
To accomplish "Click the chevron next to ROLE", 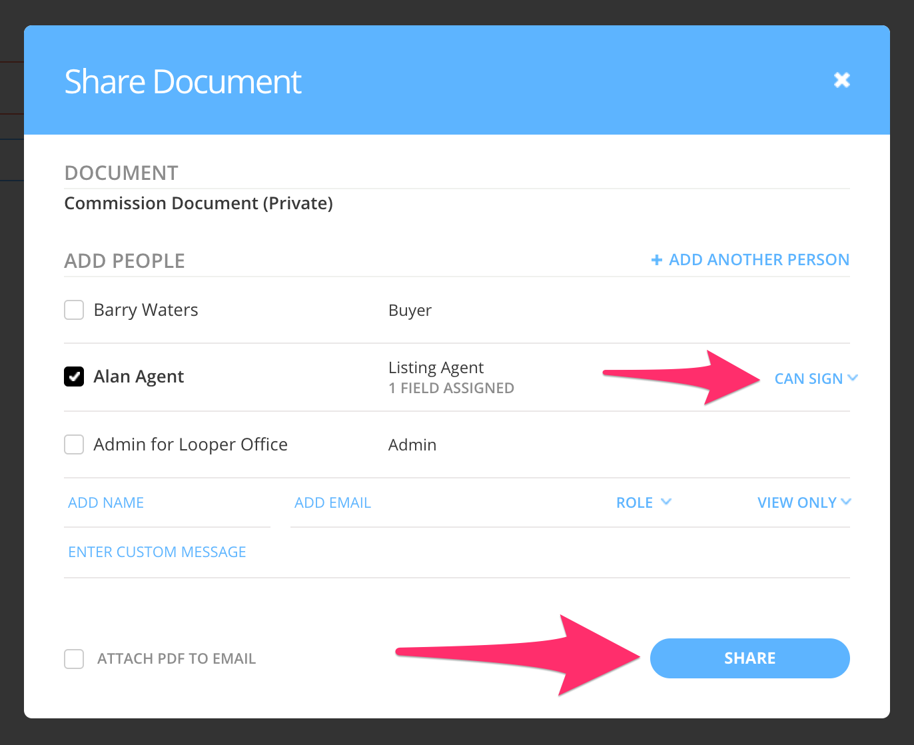I will [x=667, y=502].
